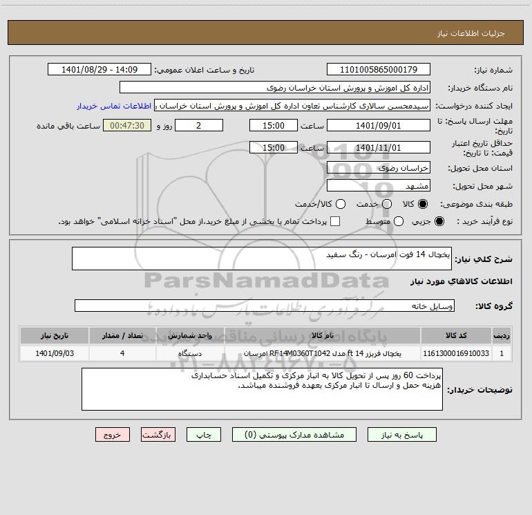Click the goods group field وسایل خانه

click(265, 306)
